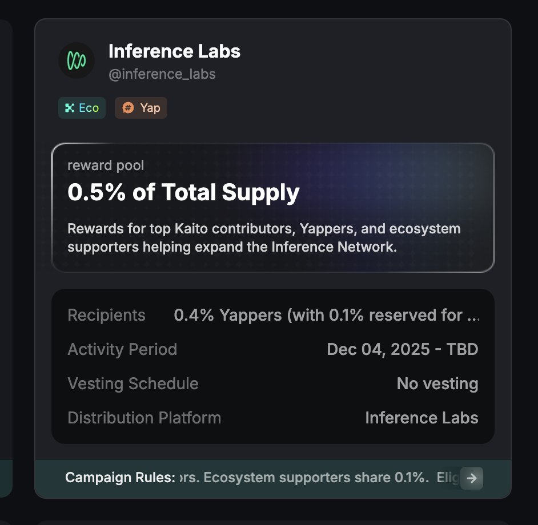Screen dimensions: 538x525
Task: Open the @inference_labs handle
Action: click(x=162, y=74)
